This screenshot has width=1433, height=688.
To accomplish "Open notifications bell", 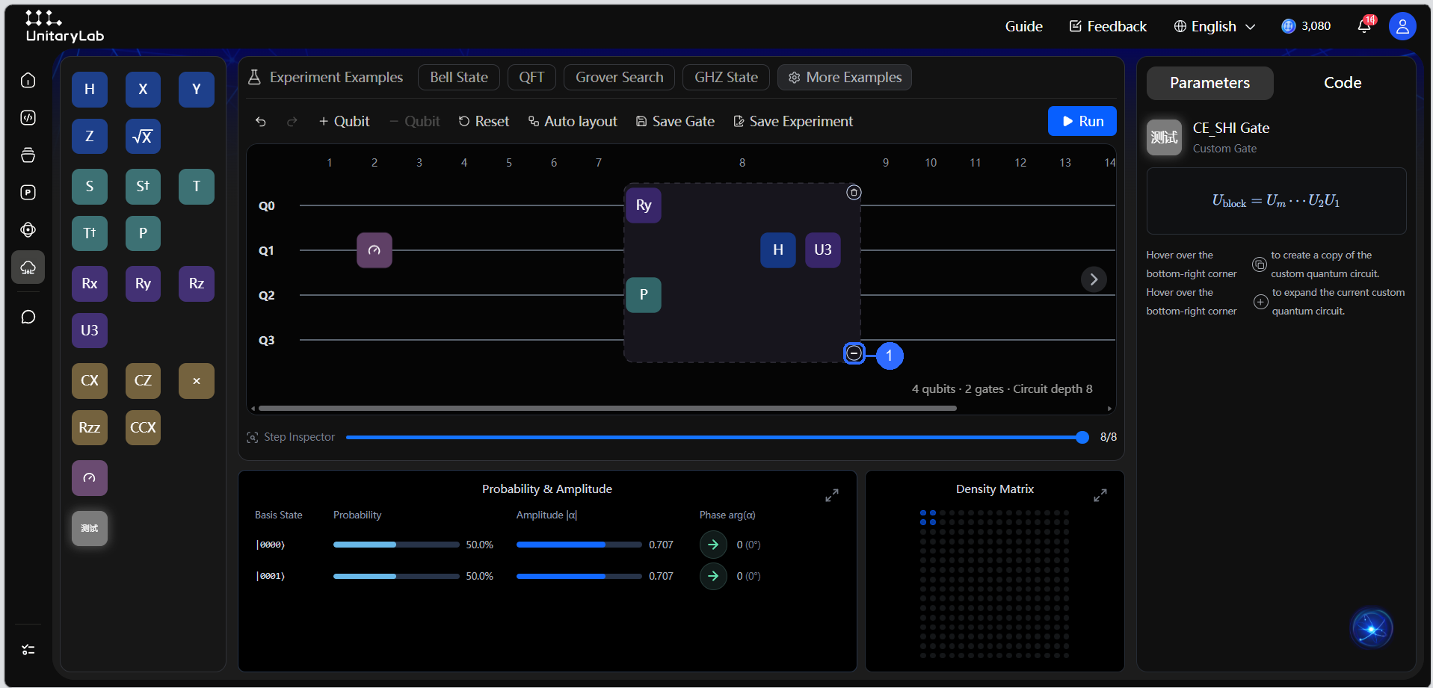I will coord(1365,26).
